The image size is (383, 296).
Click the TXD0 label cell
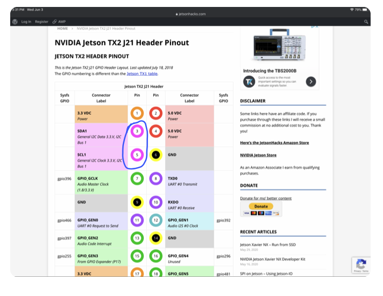(x=190, y=182)
